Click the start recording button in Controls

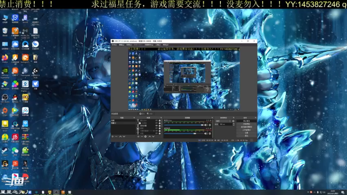click(246, 124)
